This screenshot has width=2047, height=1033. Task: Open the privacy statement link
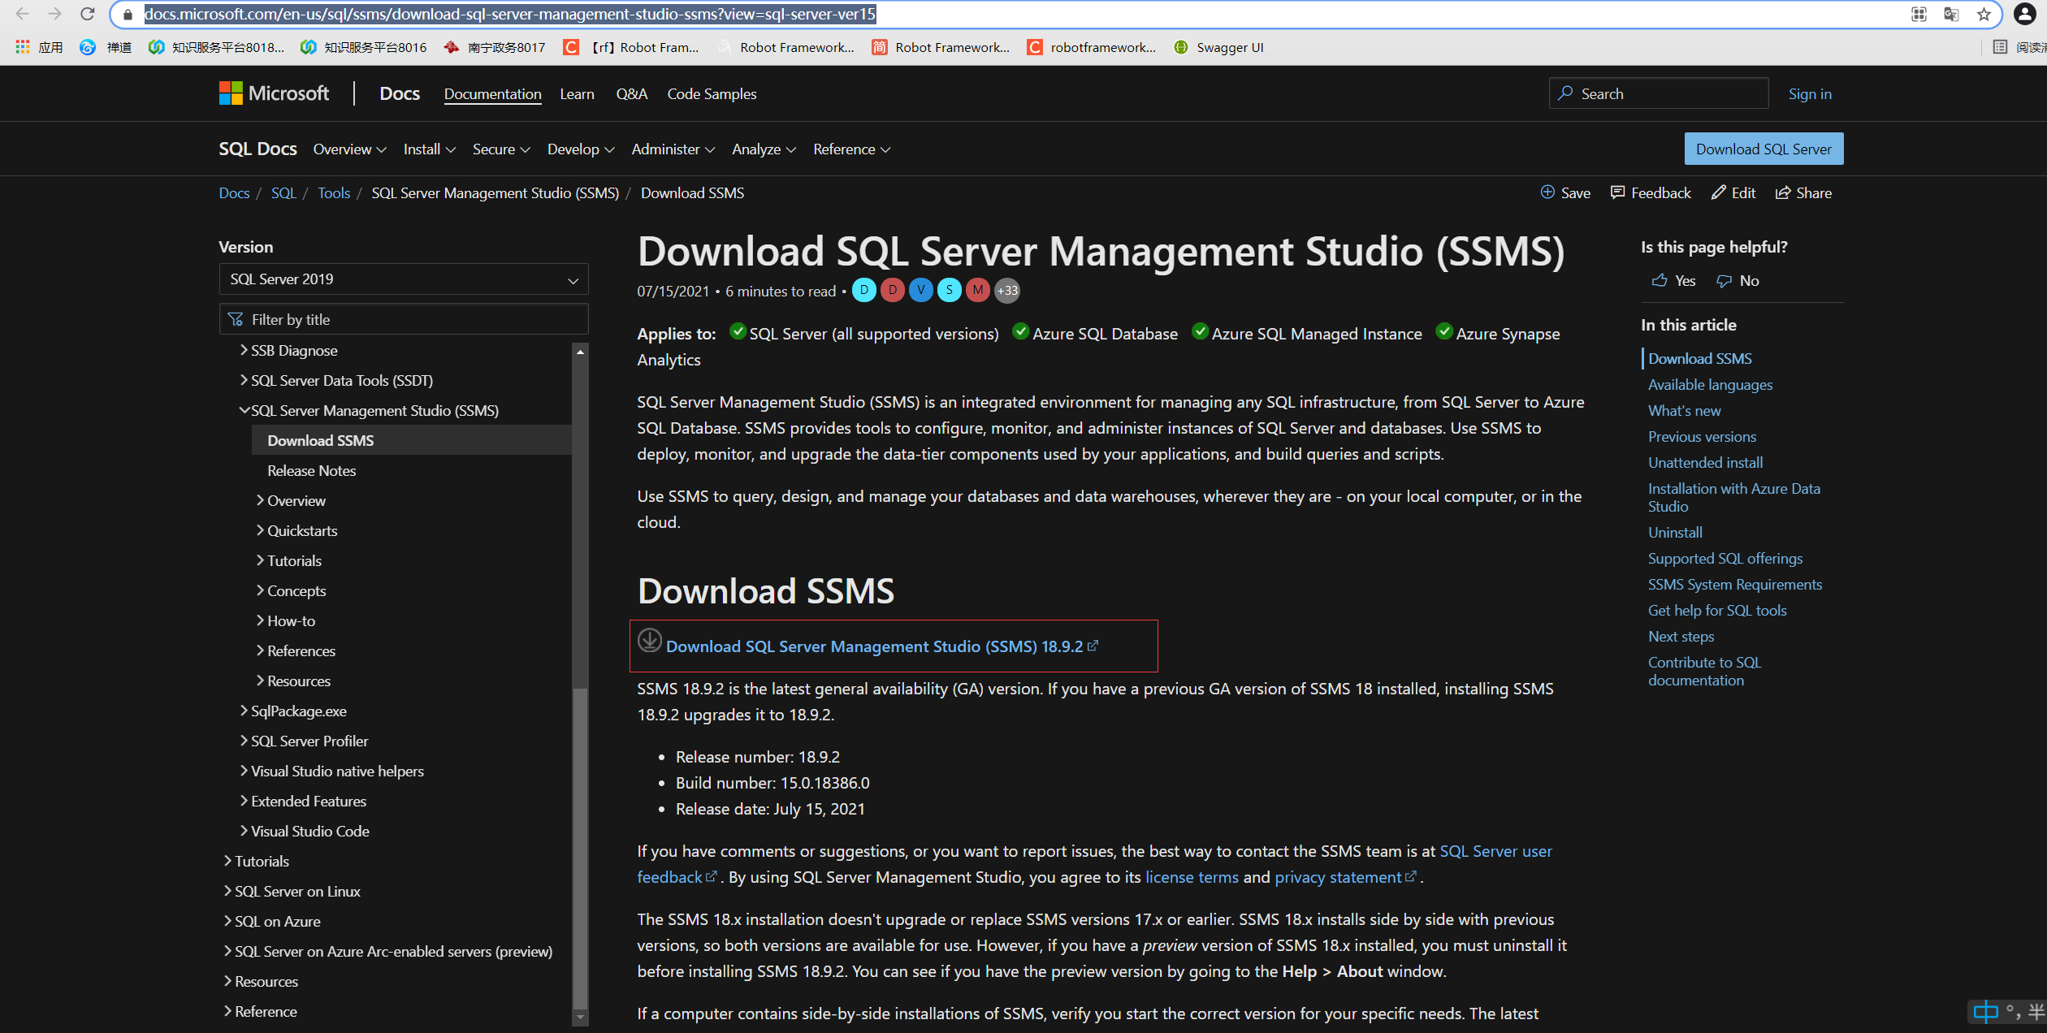[x=1339, y=877]
